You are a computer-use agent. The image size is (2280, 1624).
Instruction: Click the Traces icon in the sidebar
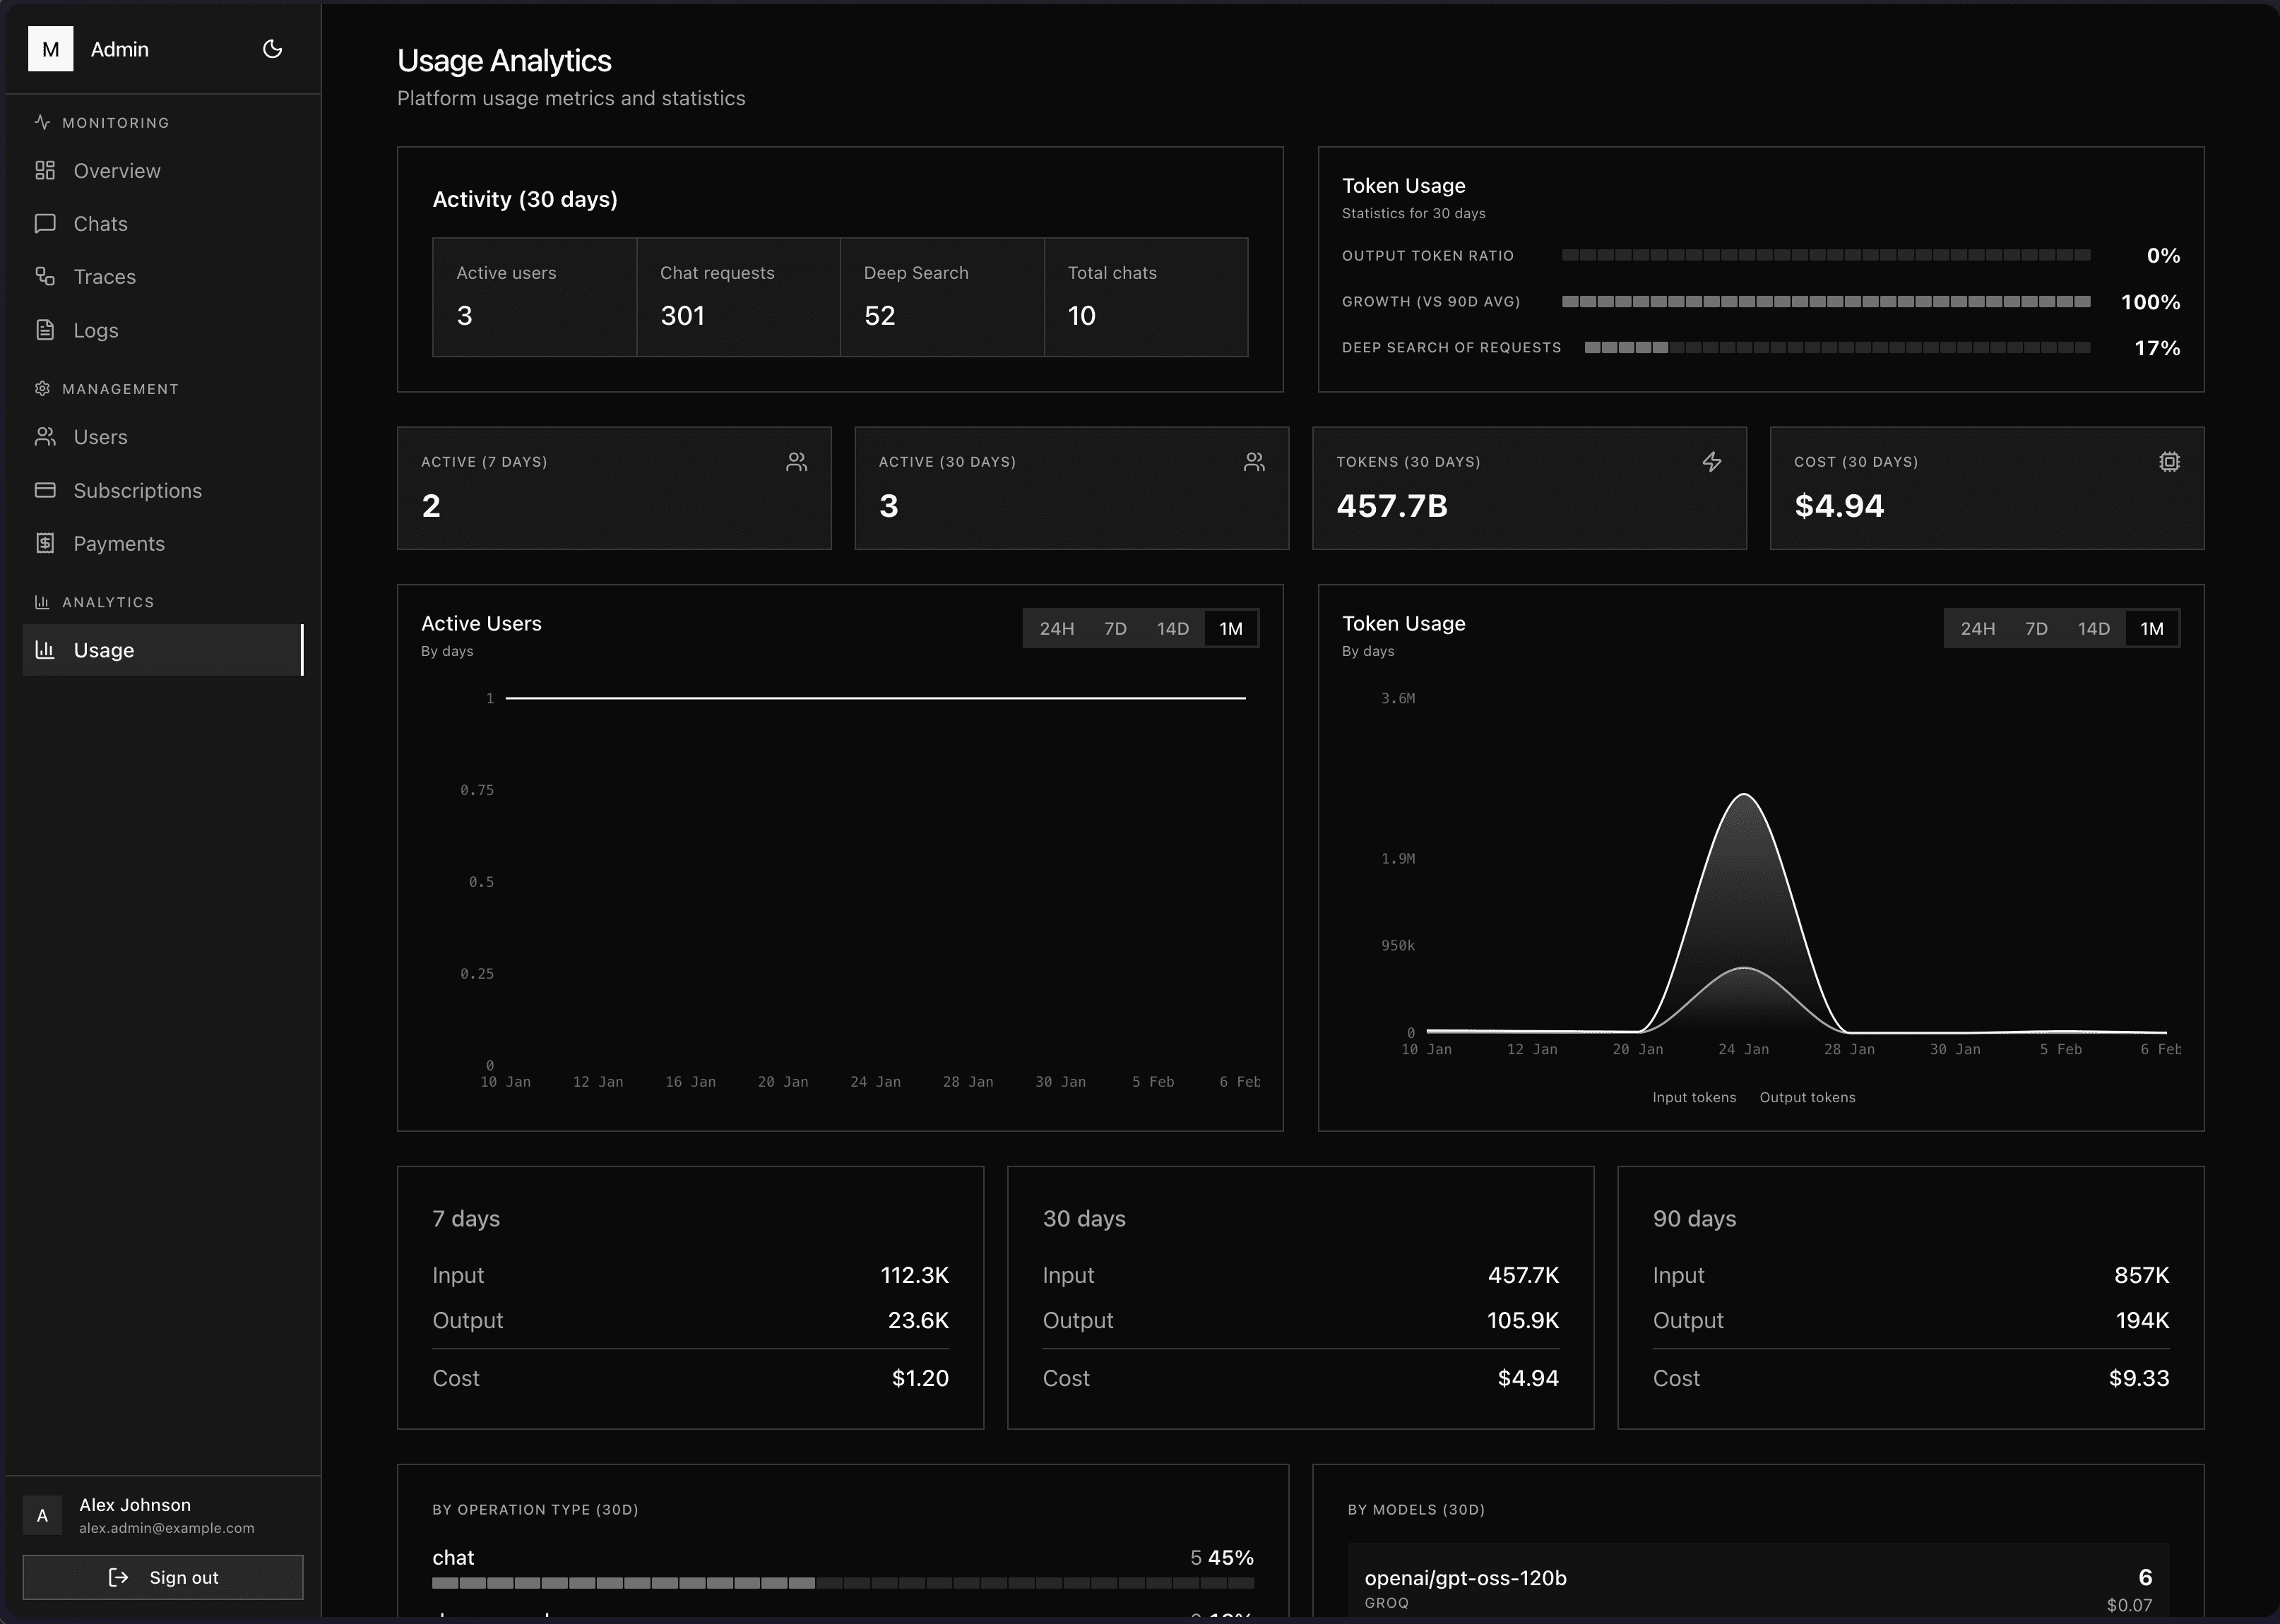tap(44, 276)
